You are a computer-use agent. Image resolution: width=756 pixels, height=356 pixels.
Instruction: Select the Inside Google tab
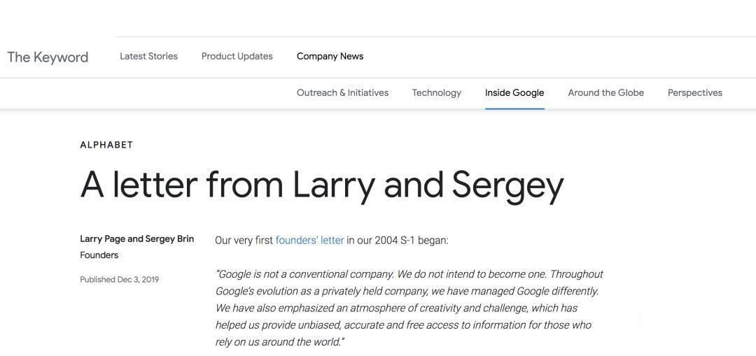click(x=514, y=93)
